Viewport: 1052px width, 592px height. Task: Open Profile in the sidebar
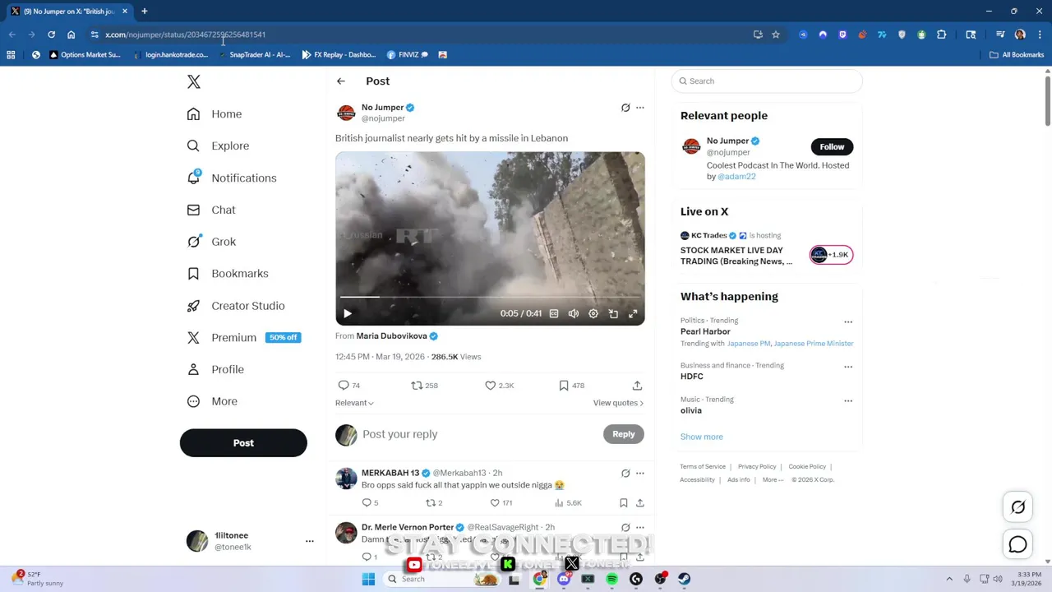(215, 369)
